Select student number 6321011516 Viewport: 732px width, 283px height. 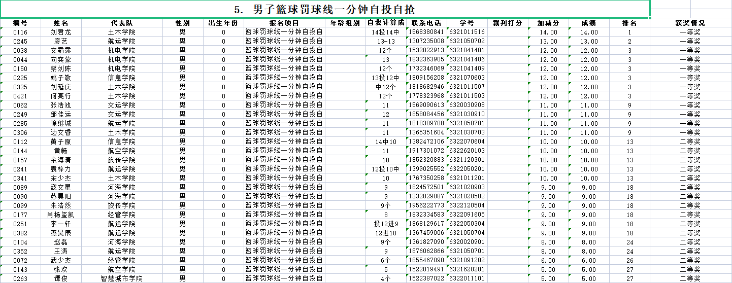(467, 32)
